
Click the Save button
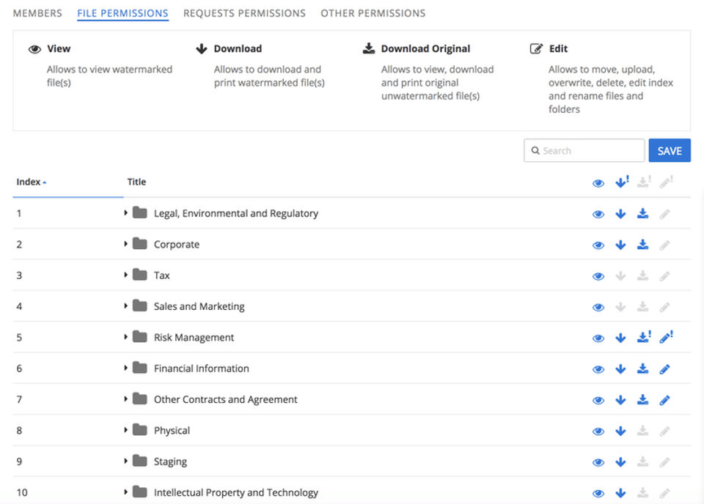670,151
